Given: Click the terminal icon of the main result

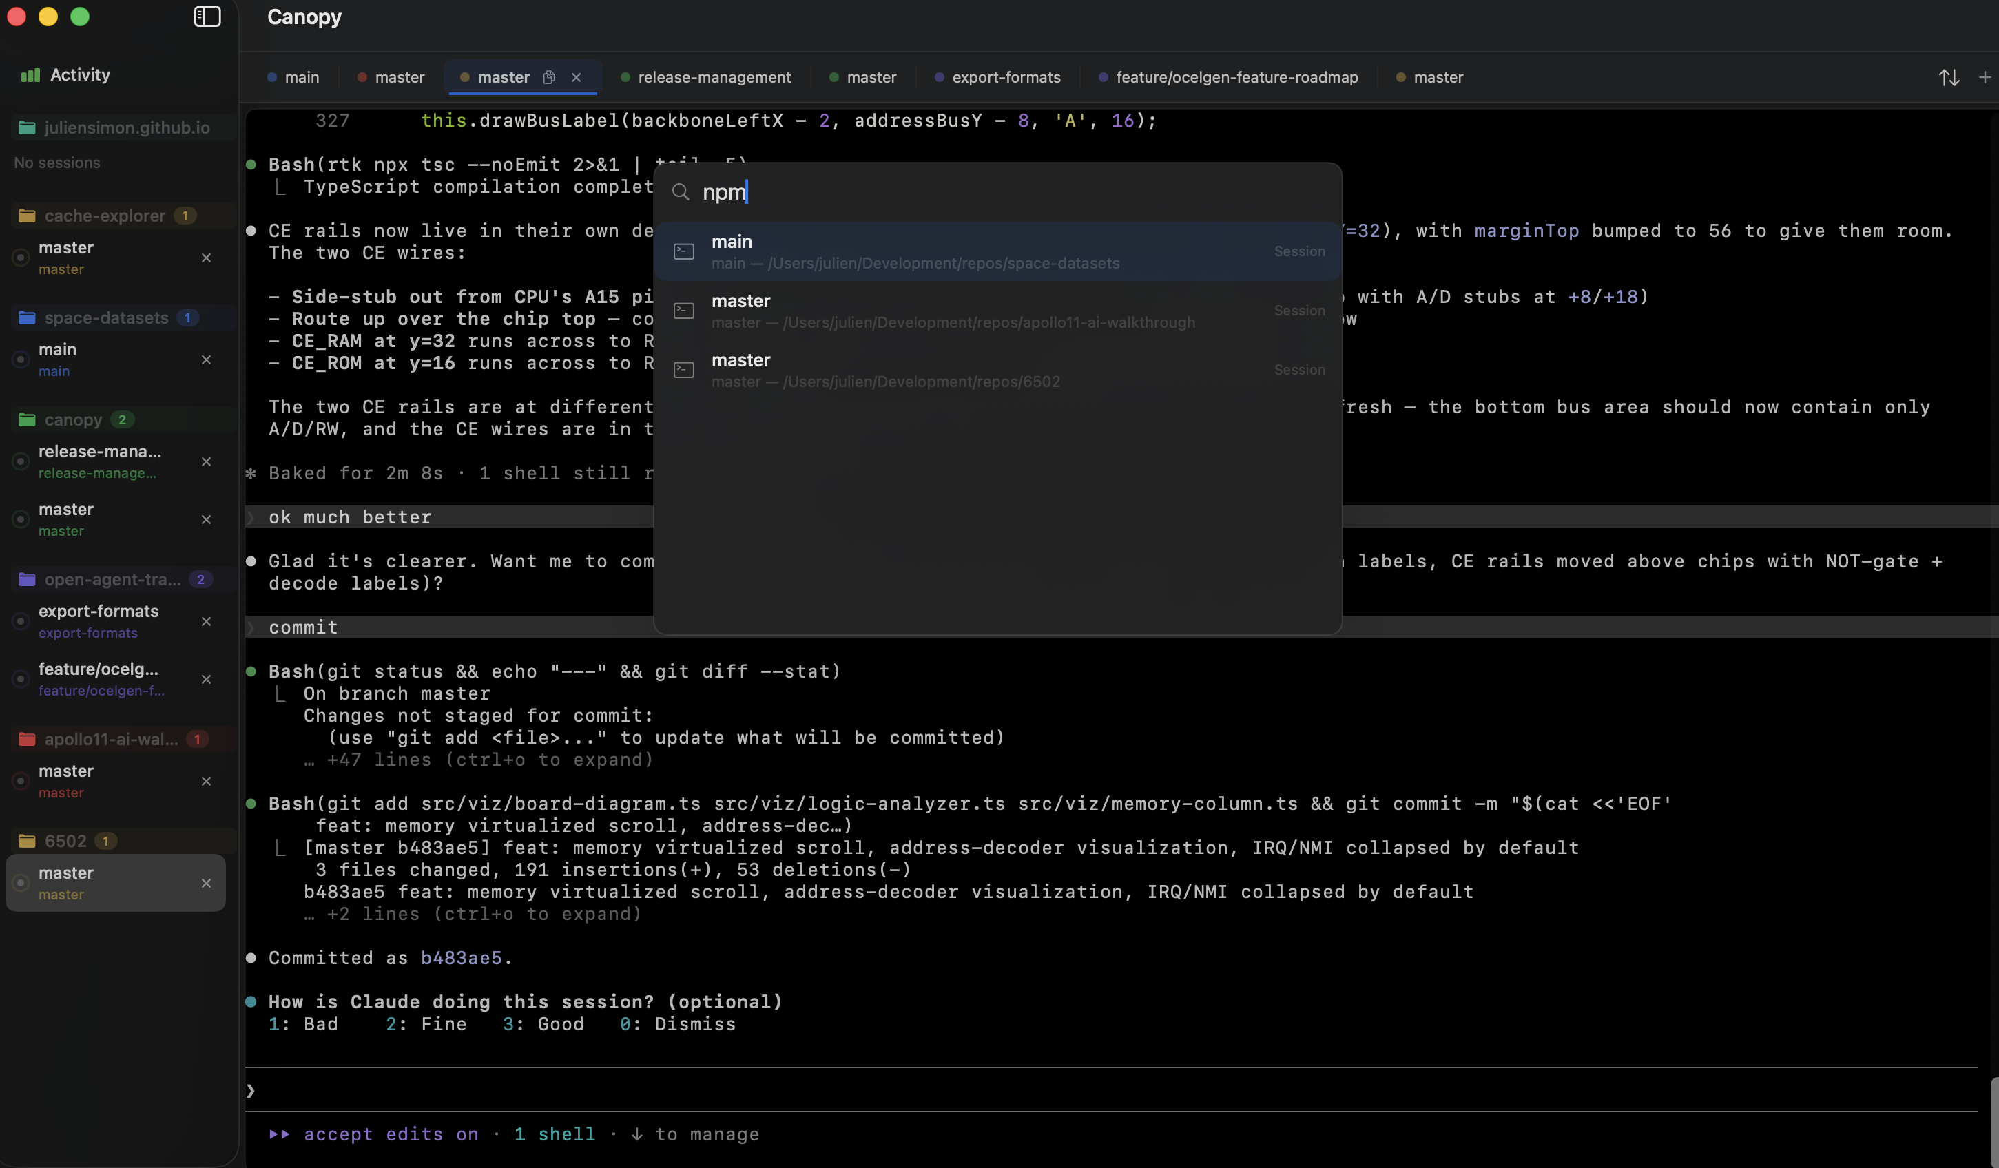Looking at the screenshot, I should [x=684, y=251].
